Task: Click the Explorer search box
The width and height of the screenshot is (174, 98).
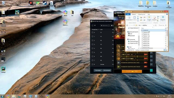Action: coord(162,25)
